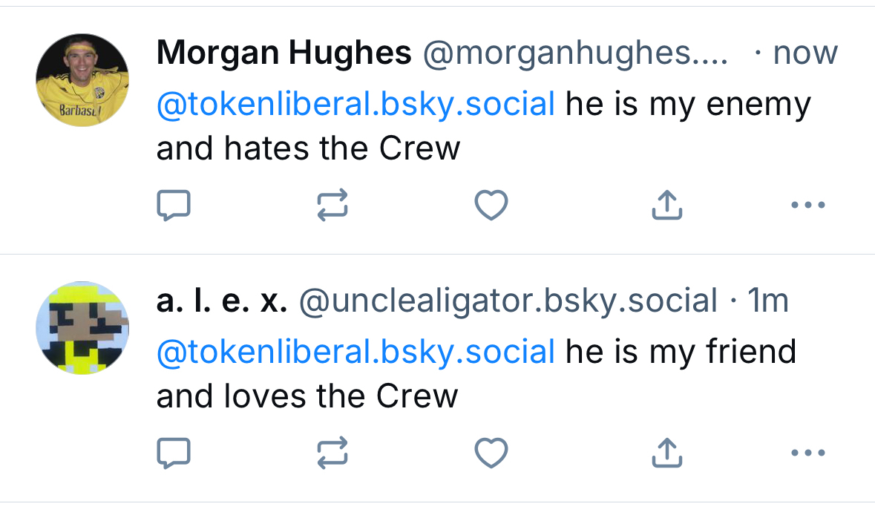Image resolution: width=875 pixels, height=518 pixels.
Task: Like Morgan Hughes's post about the Crew
Action: tap(491, 205)
